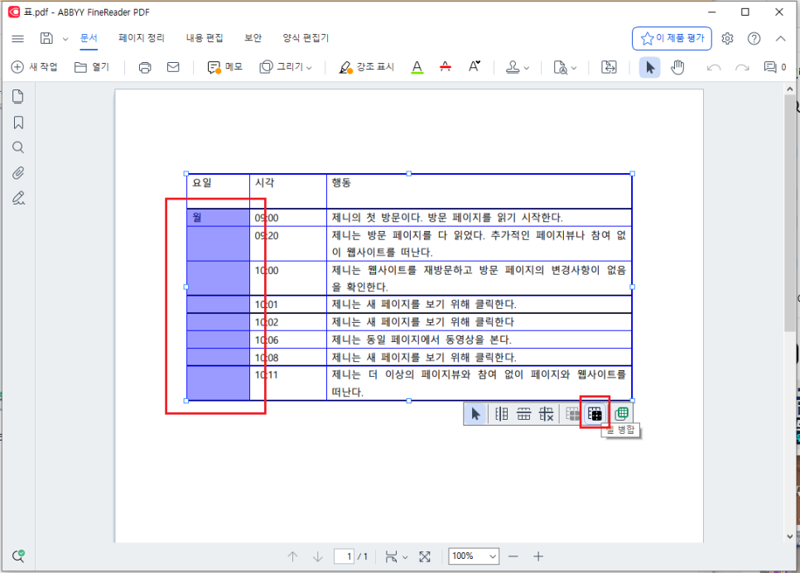This screenshot has width=800, height=573.
Task: Expand the save options arrow
Action: point(65,39)
